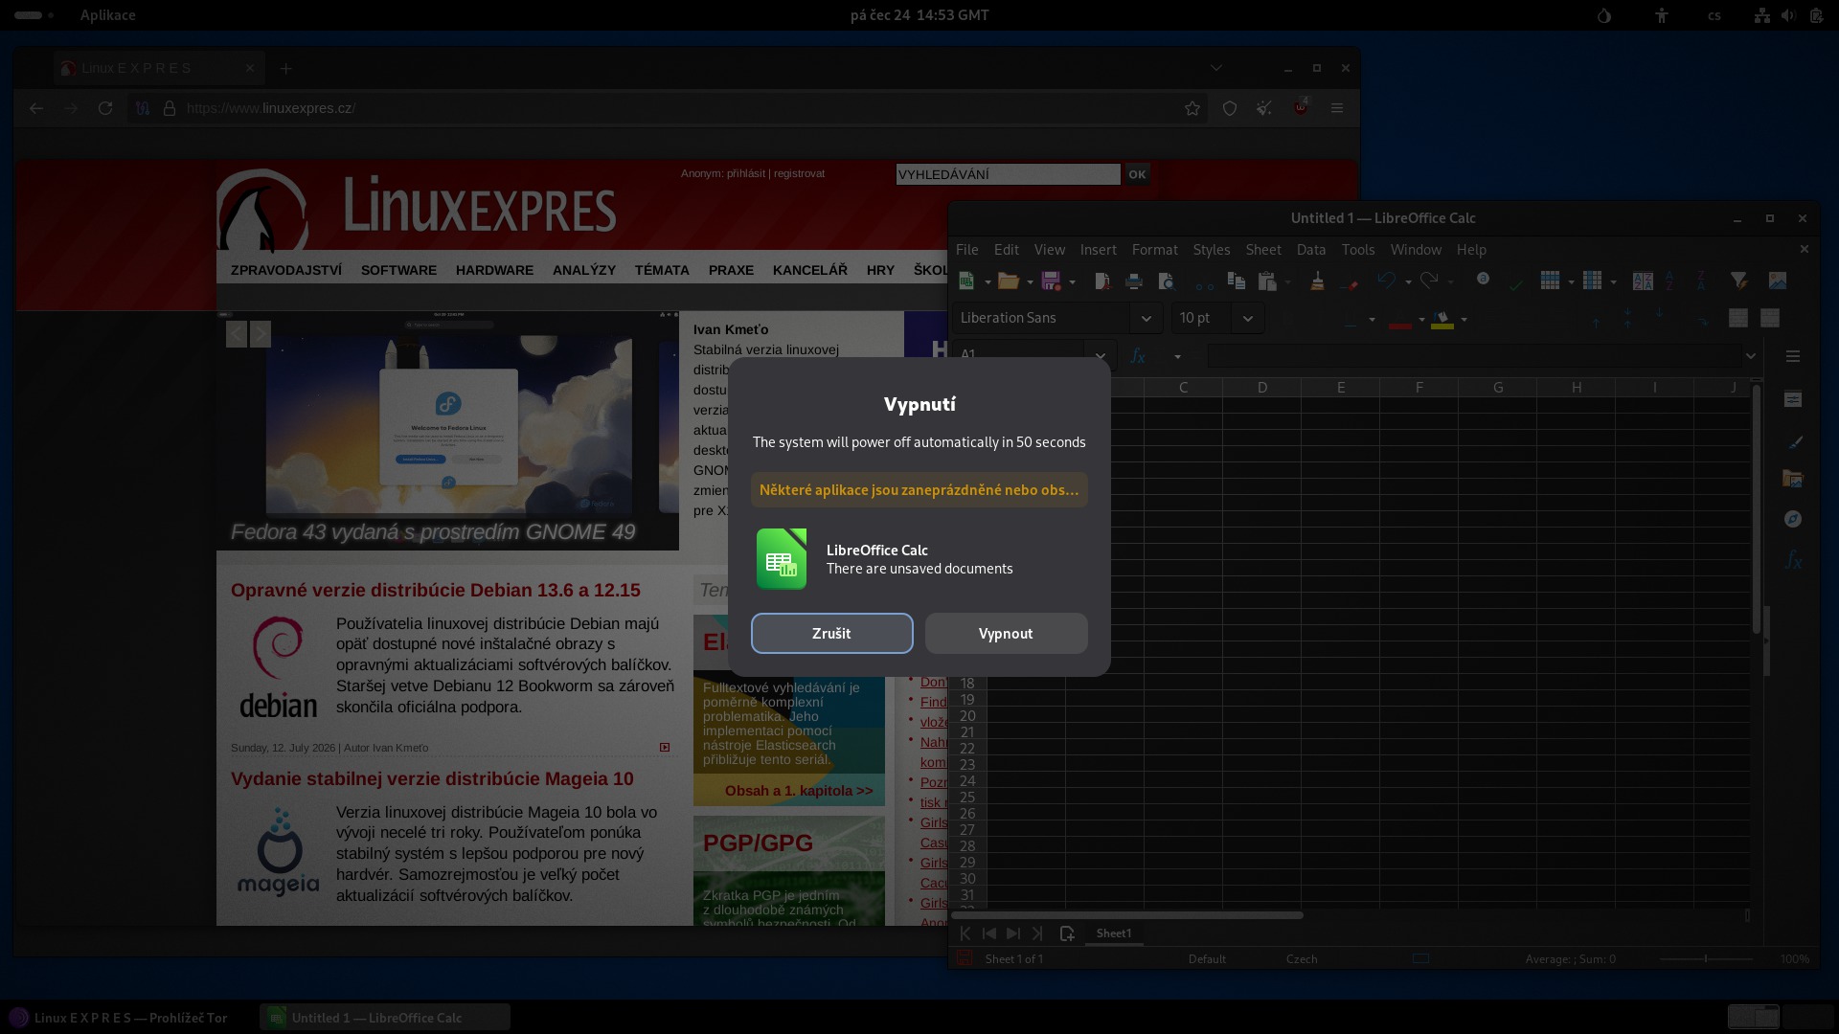Click the Paste clipboard icon in Calc
This screenshot has width=1839, height=1034.
(x=1267, y=281)
